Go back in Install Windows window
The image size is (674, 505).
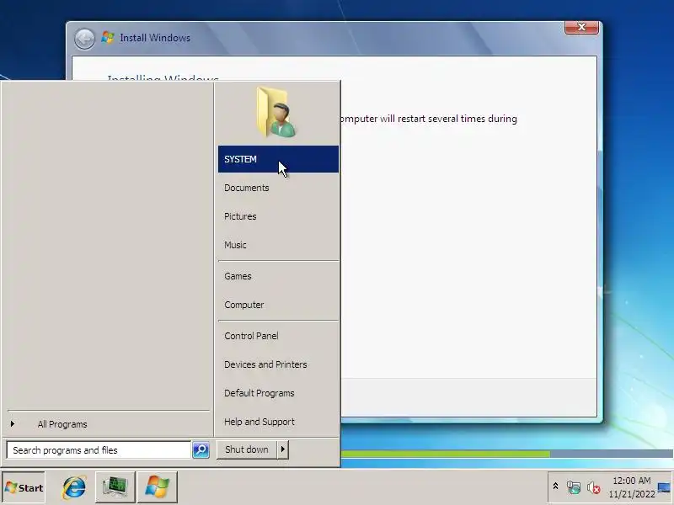[84, 39]
